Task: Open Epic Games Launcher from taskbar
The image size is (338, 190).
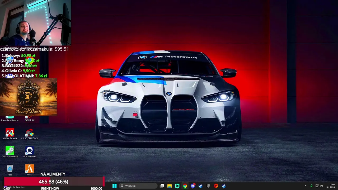Action: pos(208,186)
